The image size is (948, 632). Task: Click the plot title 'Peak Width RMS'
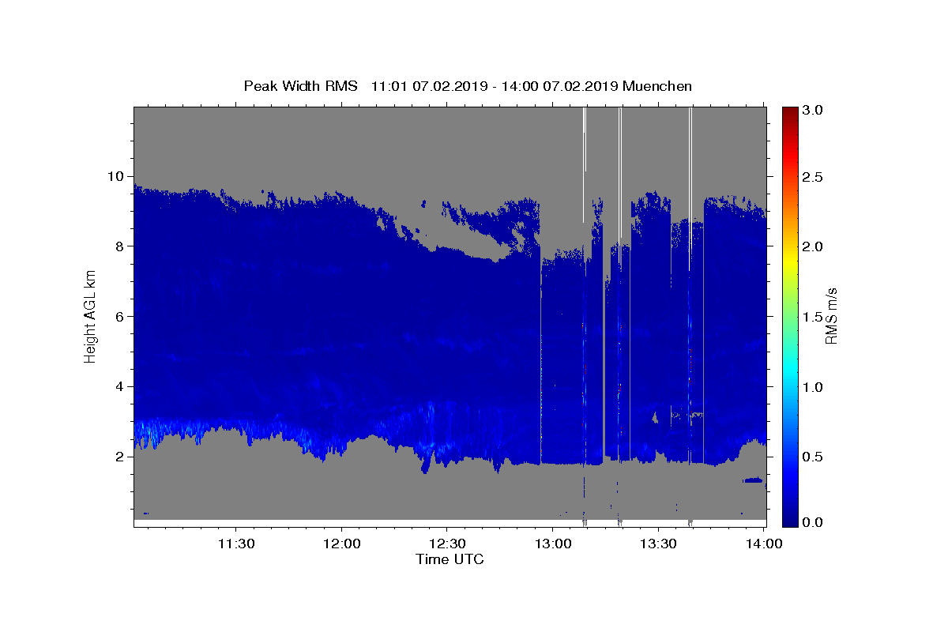[300, 86]
